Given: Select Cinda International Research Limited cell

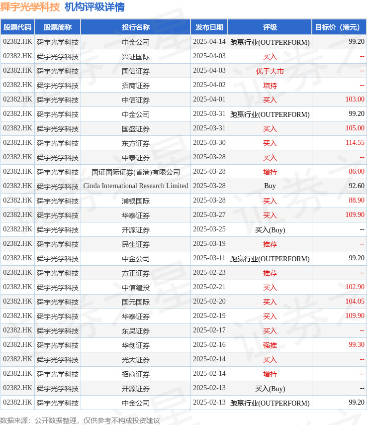Looking at the screenshot, I should [x=136, y=186].
